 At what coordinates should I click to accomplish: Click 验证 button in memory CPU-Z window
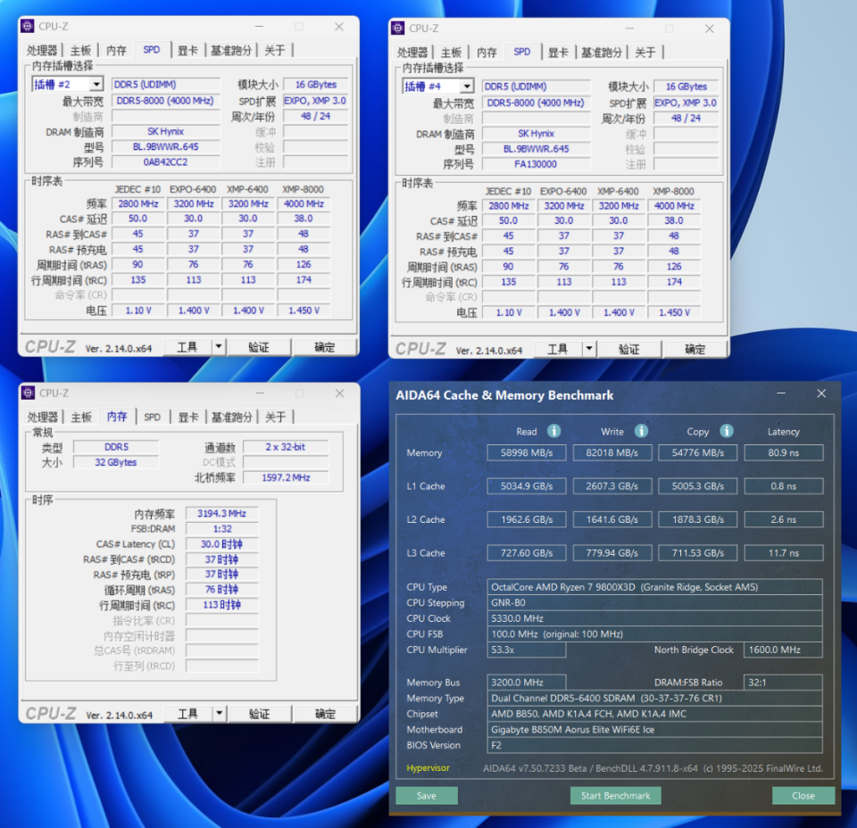coord(260,713)
